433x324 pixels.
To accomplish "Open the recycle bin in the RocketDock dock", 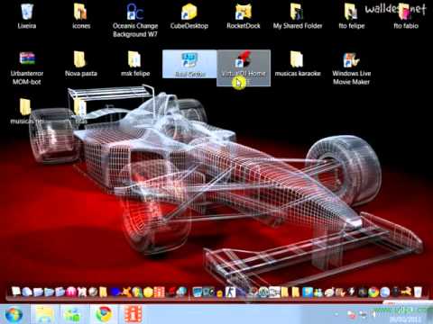I will click(418, 292).
